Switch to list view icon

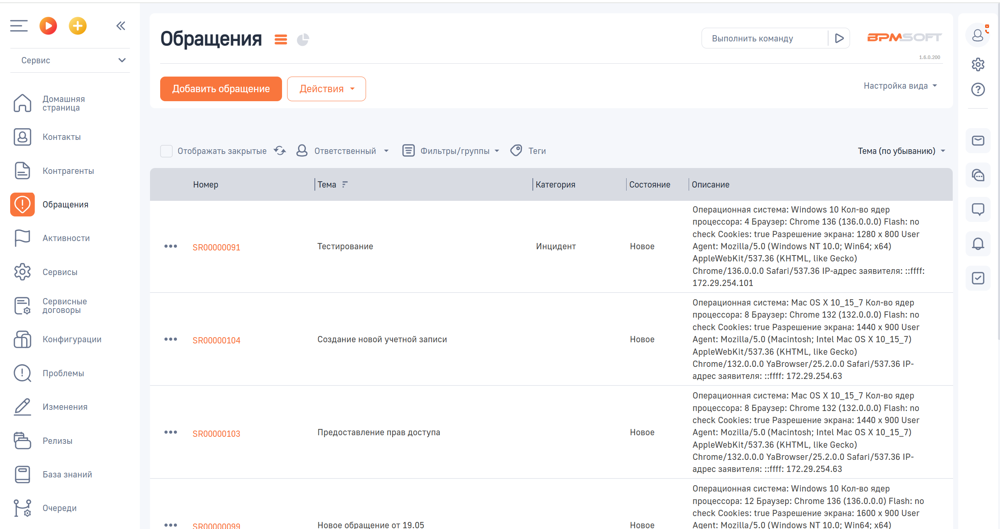[x=281, y=39]
